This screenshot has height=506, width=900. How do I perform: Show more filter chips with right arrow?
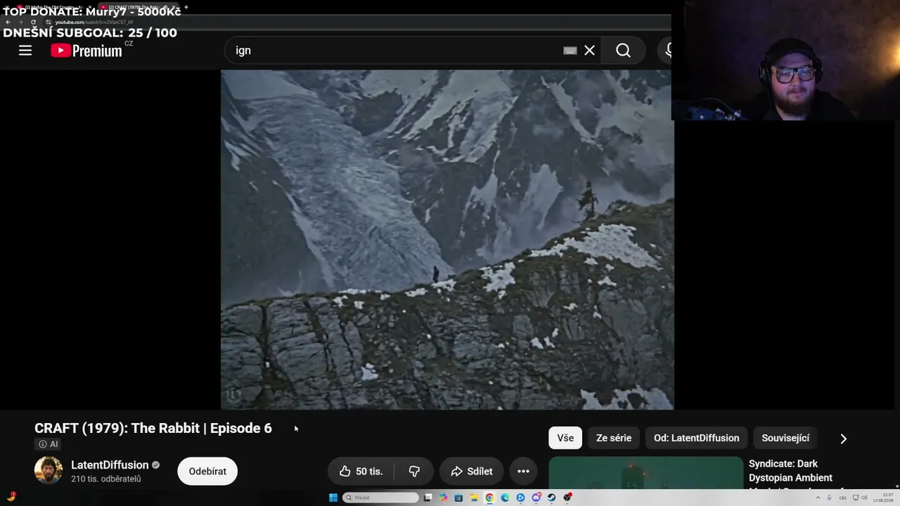843,439
